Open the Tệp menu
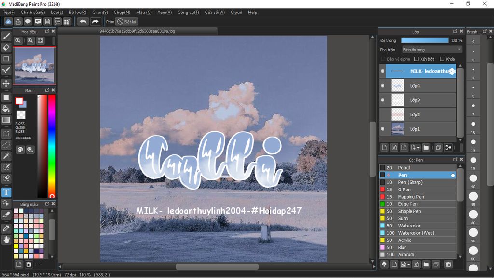Image resolution: width=494 pixels, height=278 pixels. point(9,12)
